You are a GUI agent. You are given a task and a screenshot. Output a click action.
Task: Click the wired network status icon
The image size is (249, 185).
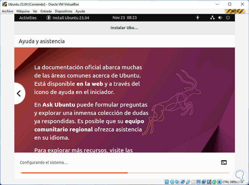pyautogui.click(x=213, y=18)
